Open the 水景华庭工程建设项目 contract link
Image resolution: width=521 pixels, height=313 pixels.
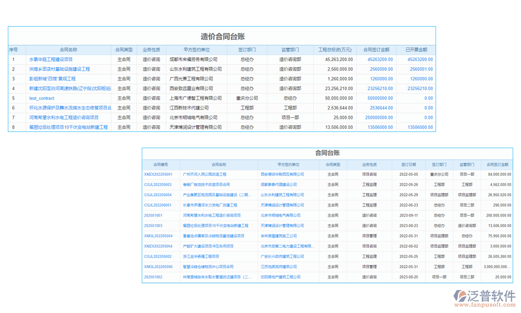(51, 59)
